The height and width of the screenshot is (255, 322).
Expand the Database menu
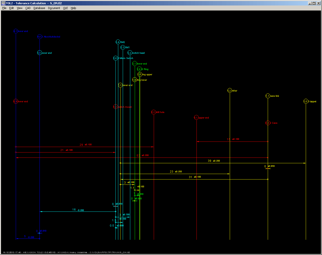(39, 8)
